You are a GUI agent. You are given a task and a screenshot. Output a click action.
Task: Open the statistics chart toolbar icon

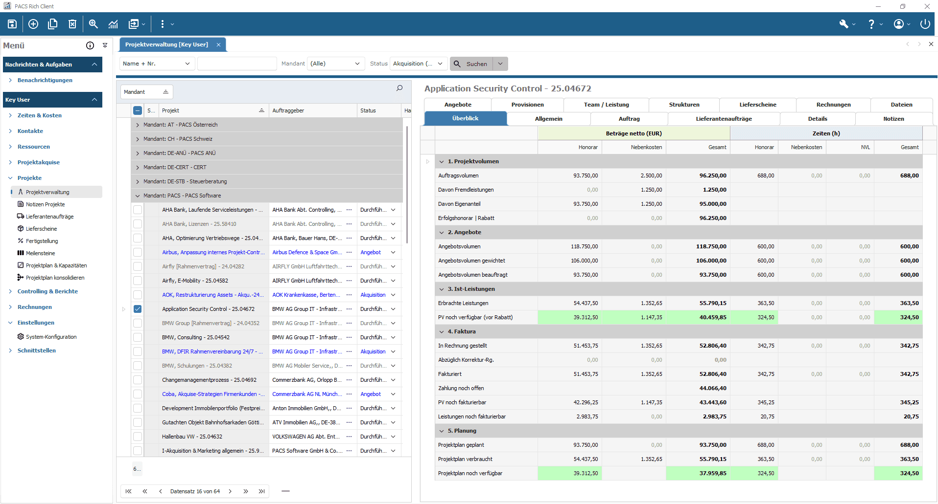(x=113, y=23)
